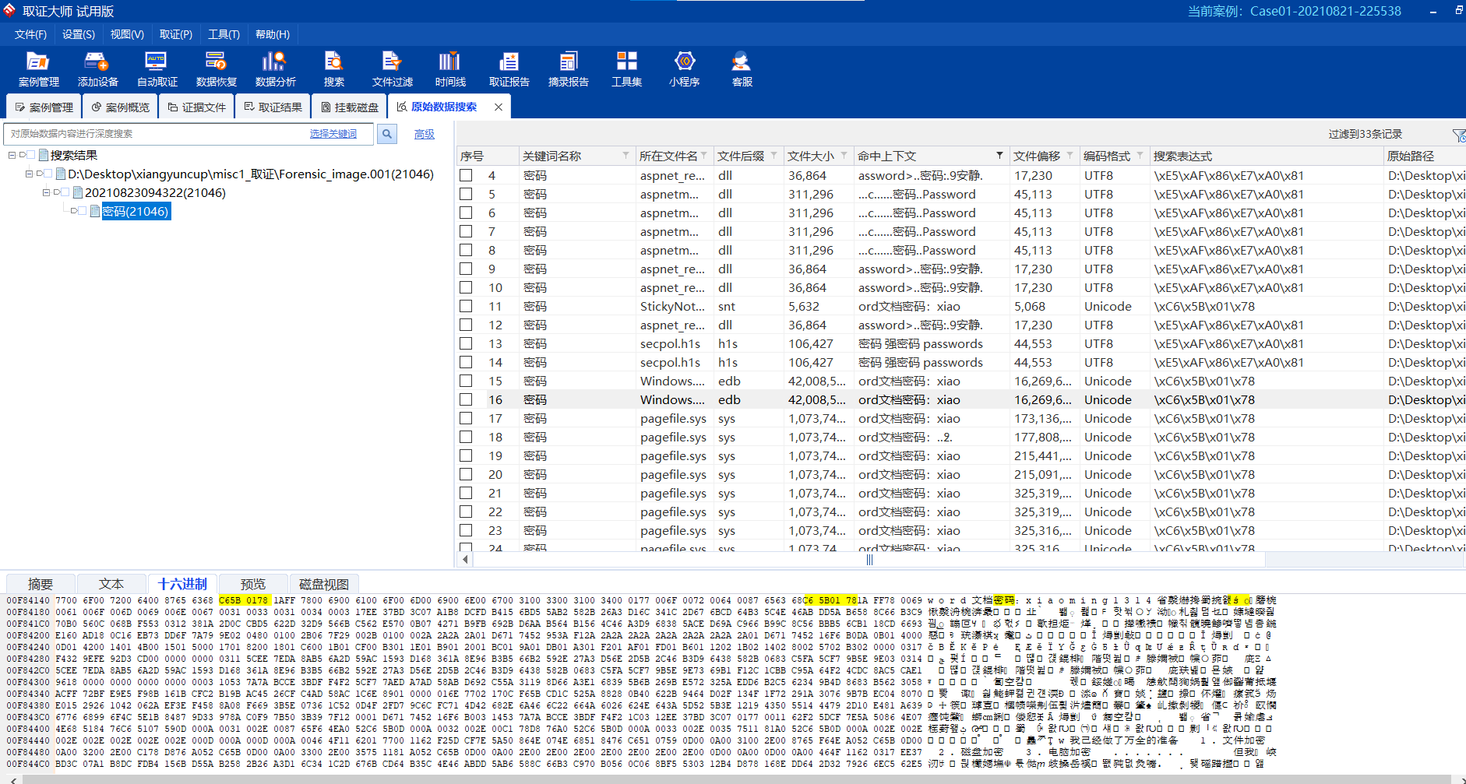Open the 案例管理 toolbar icon

38,69
